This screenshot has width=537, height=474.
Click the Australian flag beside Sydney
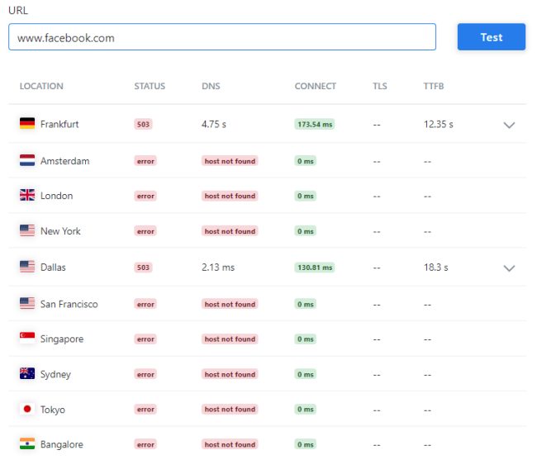(x=27, y=373)
